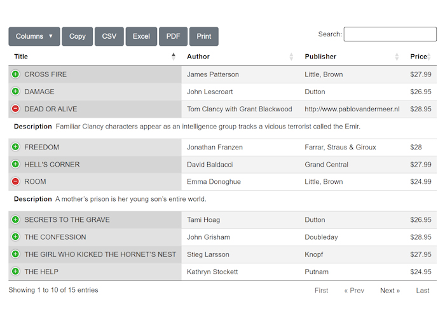Select the Jonathan Franzen author cell
The width and height of the screenshot is (445, 318).
(240, 147)
